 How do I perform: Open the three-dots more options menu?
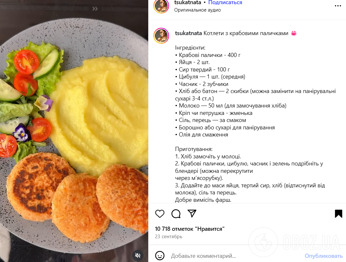(x=338, y=6)
